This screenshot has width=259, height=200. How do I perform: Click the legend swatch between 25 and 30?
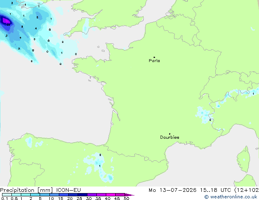coord(82,195)
